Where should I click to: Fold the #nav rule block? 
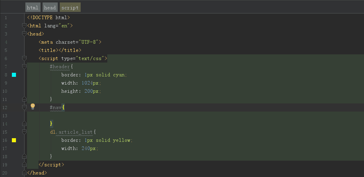pos(24,108)
